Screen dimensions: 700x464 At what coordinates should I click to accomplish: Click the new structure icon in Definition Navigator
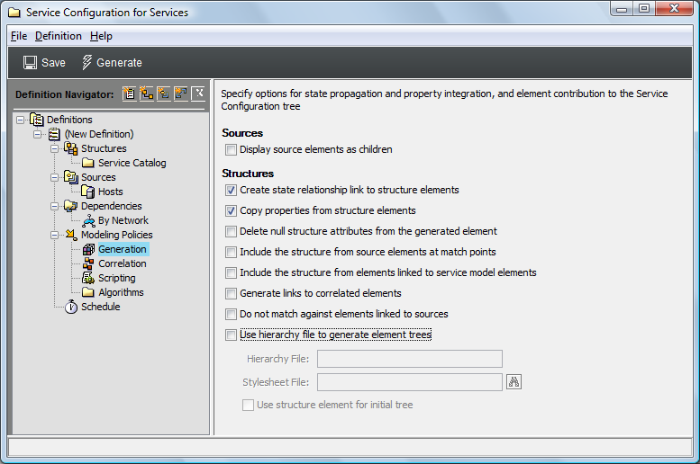pyautogui.click(x=147, y=94)
